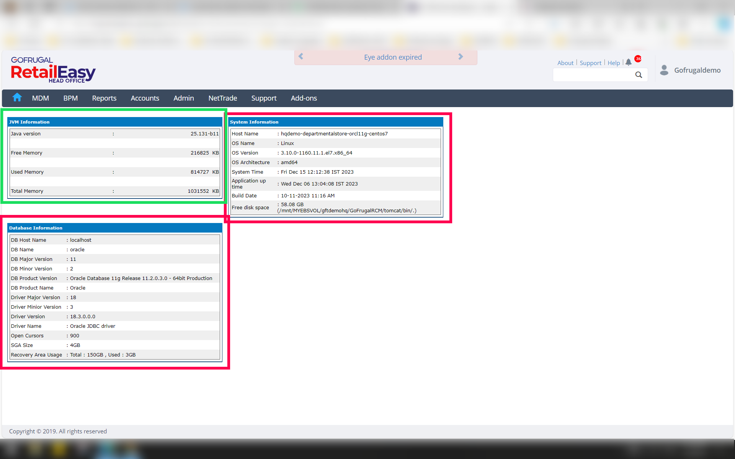This screenshot has width=735, height=459.
Task: Open notifications bell icon
Action: click(x=628, y=62)
